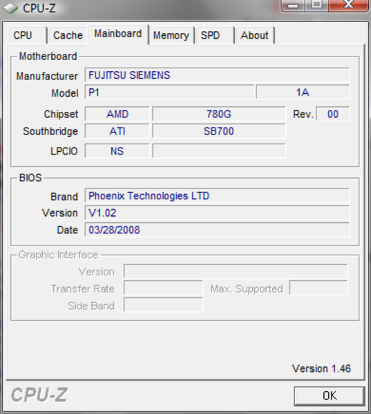Select the SB700 southbridge value
This screenshot has width=371, height=414.
pos(219,131)
